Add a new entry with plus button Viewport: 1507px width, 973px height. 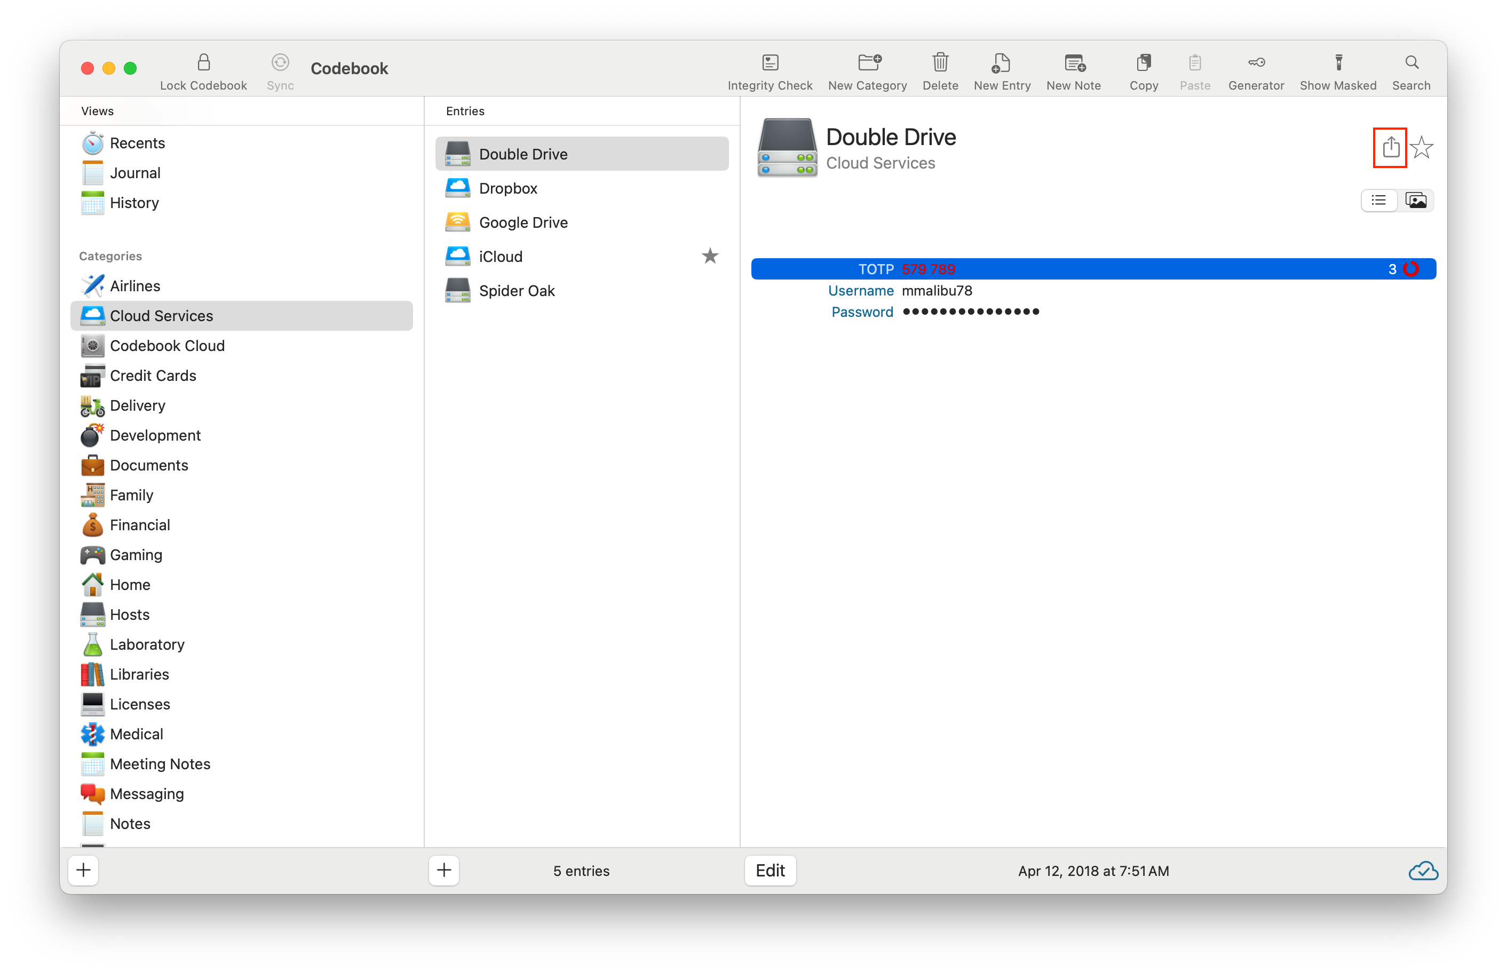tap(443, 871)
